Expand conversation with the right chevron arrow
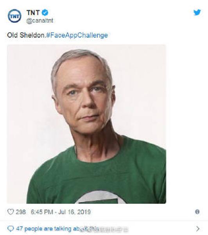Viewport: 208px width, 235px height. pyautogui.click(x=198, y=229)
